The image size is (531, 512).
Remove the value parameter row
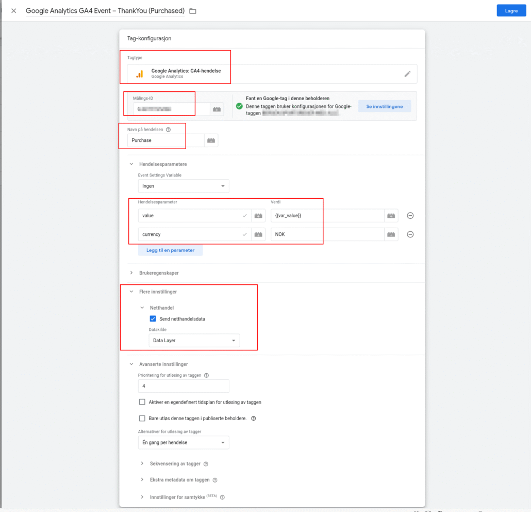pyautogui.click(x=410, y=216)
